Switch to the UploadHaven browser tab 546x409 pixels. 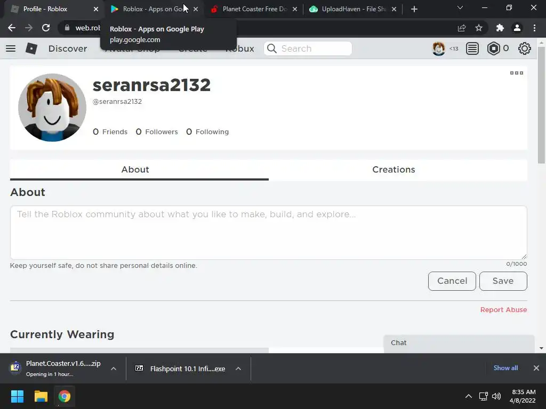pos(353,9)
